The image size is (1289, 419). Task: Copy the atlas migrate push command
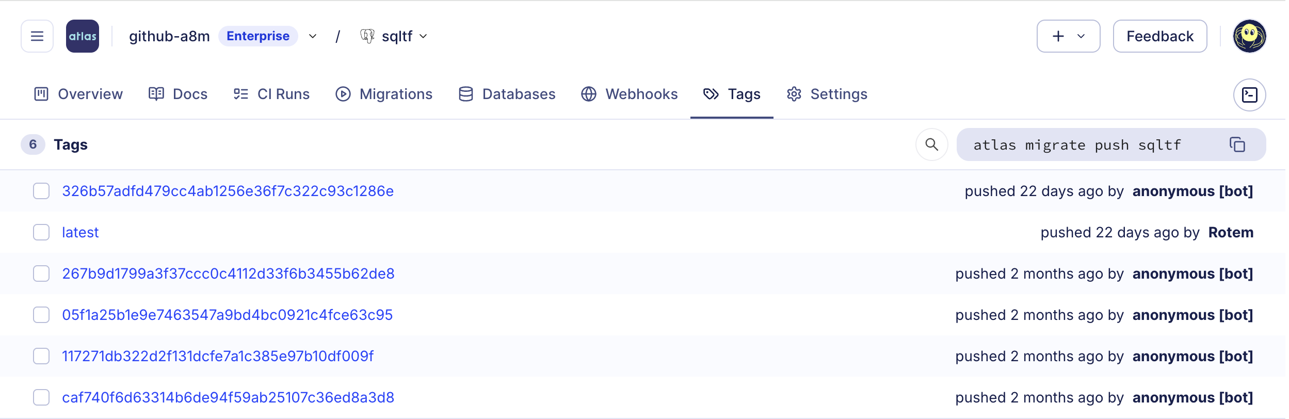pos(1237,145)
